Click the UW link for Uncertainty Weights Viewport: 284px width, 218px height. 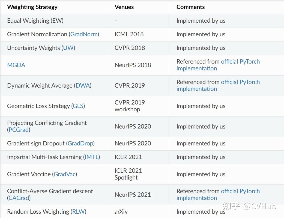(68, 48)
